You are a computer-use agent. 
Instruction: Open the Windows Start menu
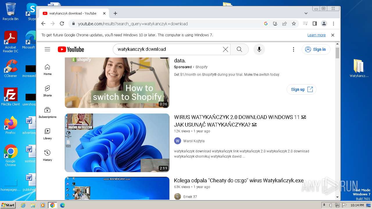pyautogui.click(x=8, y=205)
